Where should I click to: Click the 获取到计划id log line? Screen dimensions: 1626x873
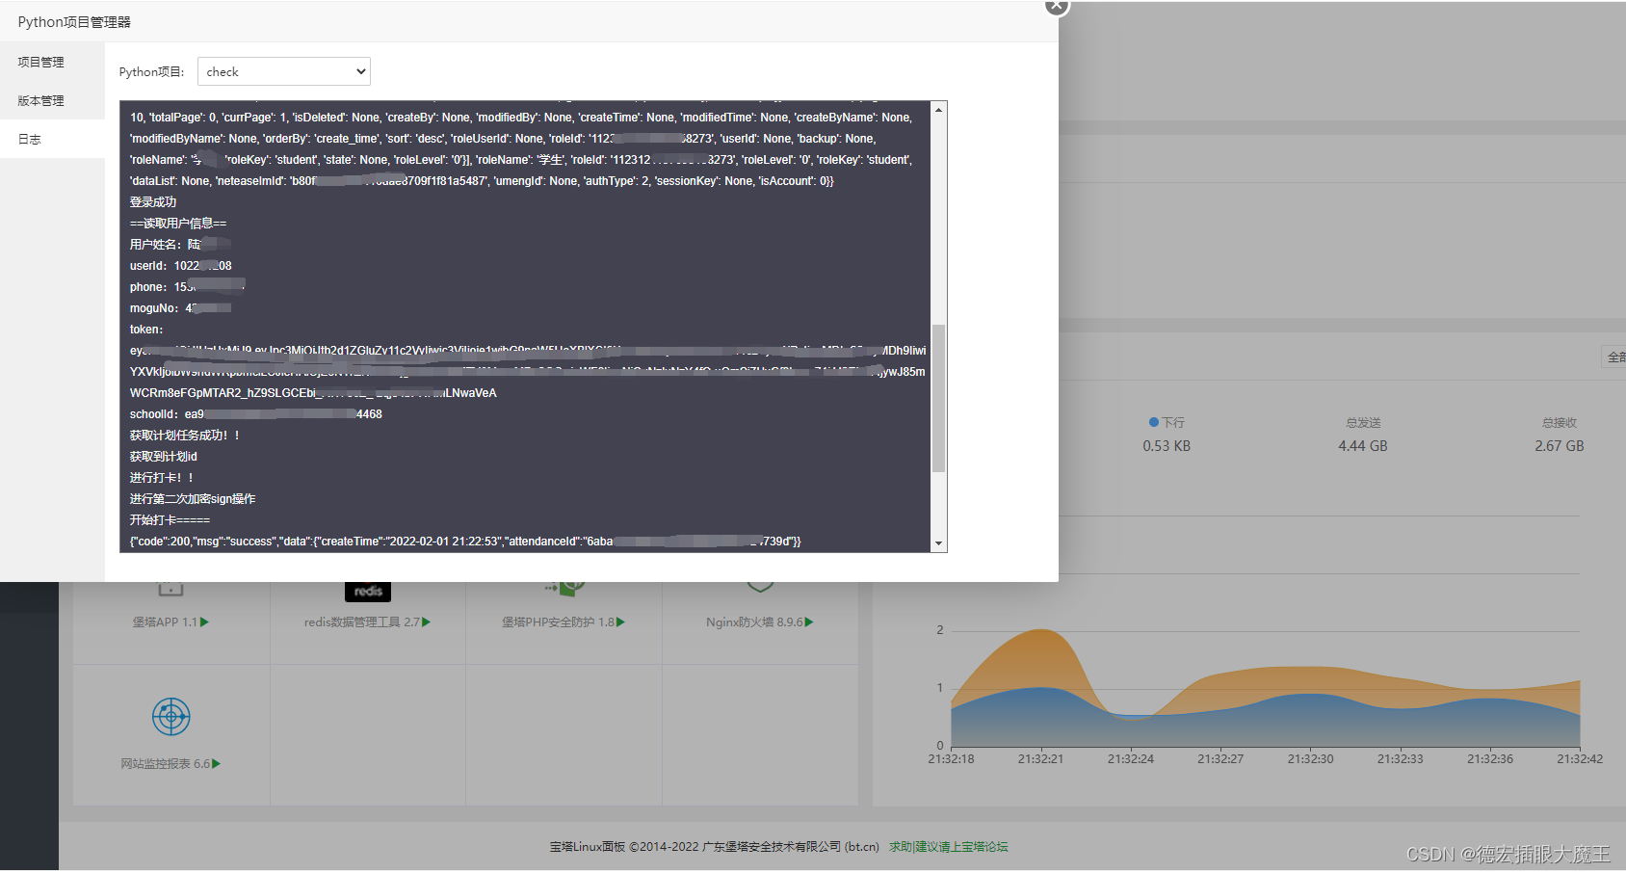pos(164,456)
